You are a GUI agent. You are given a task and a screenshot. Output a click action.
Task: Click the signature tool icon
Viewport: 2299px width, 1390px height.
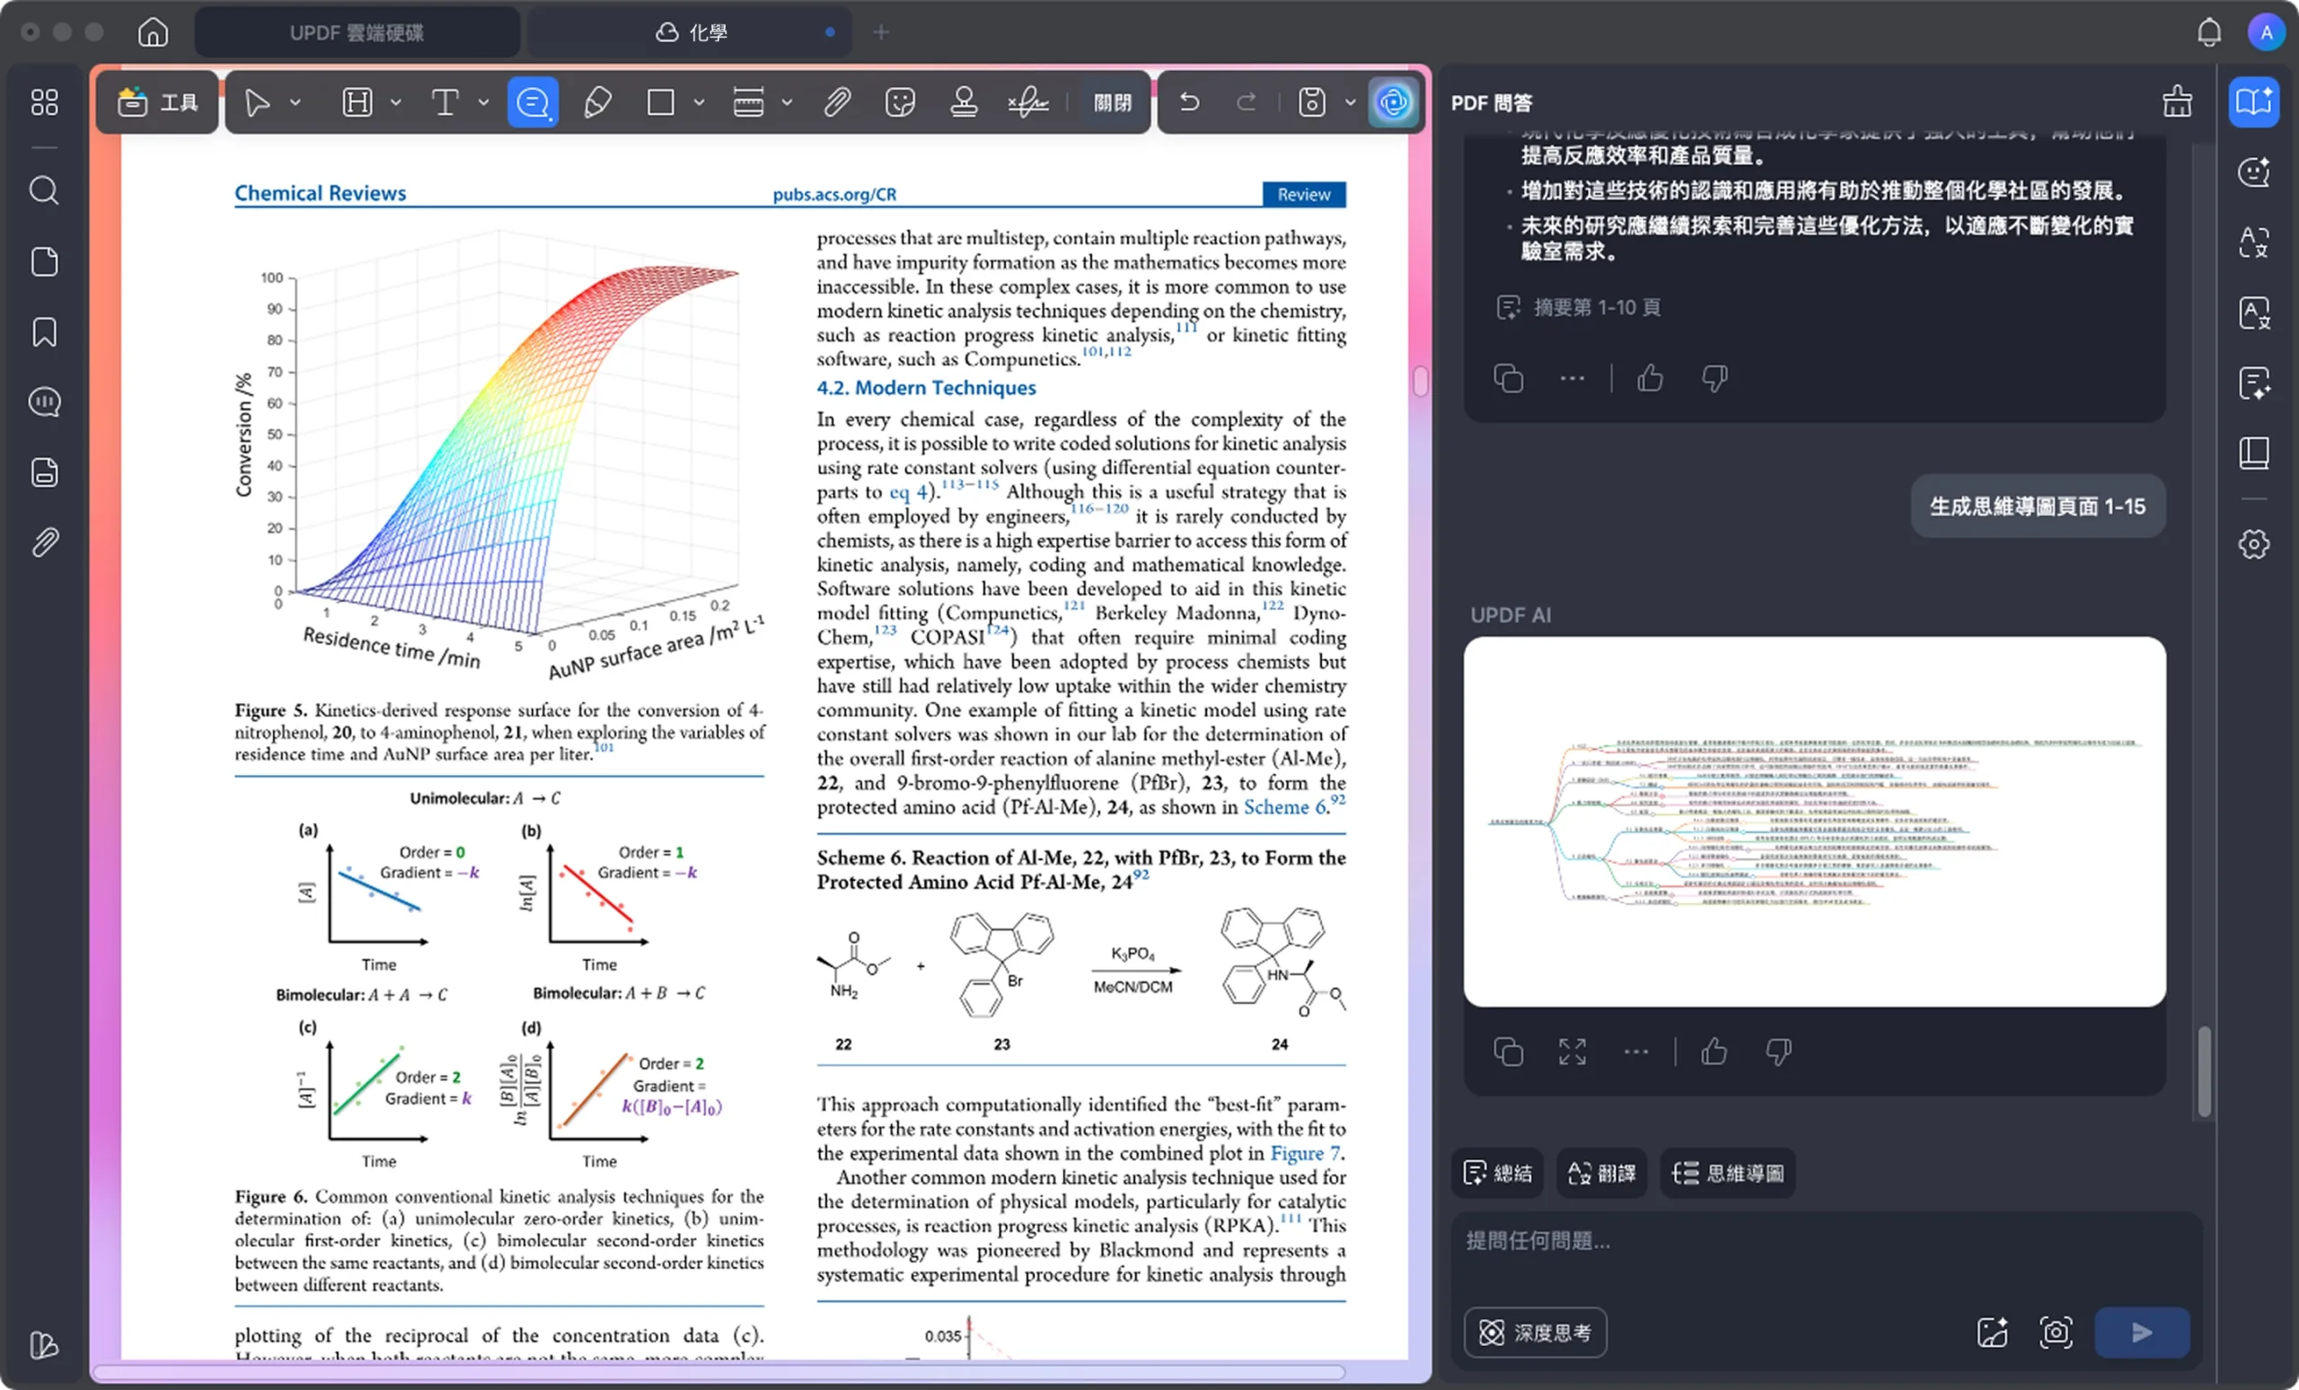1027,101
